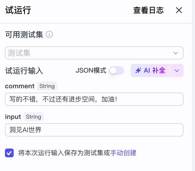Click the 将本次运行输入保存为测试集 label text
This screenshot has height=171, width=195.
pyautogui.click(x=64, y=153)
